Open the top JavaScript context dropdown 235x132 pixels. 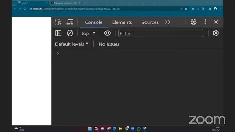(88, 33)
